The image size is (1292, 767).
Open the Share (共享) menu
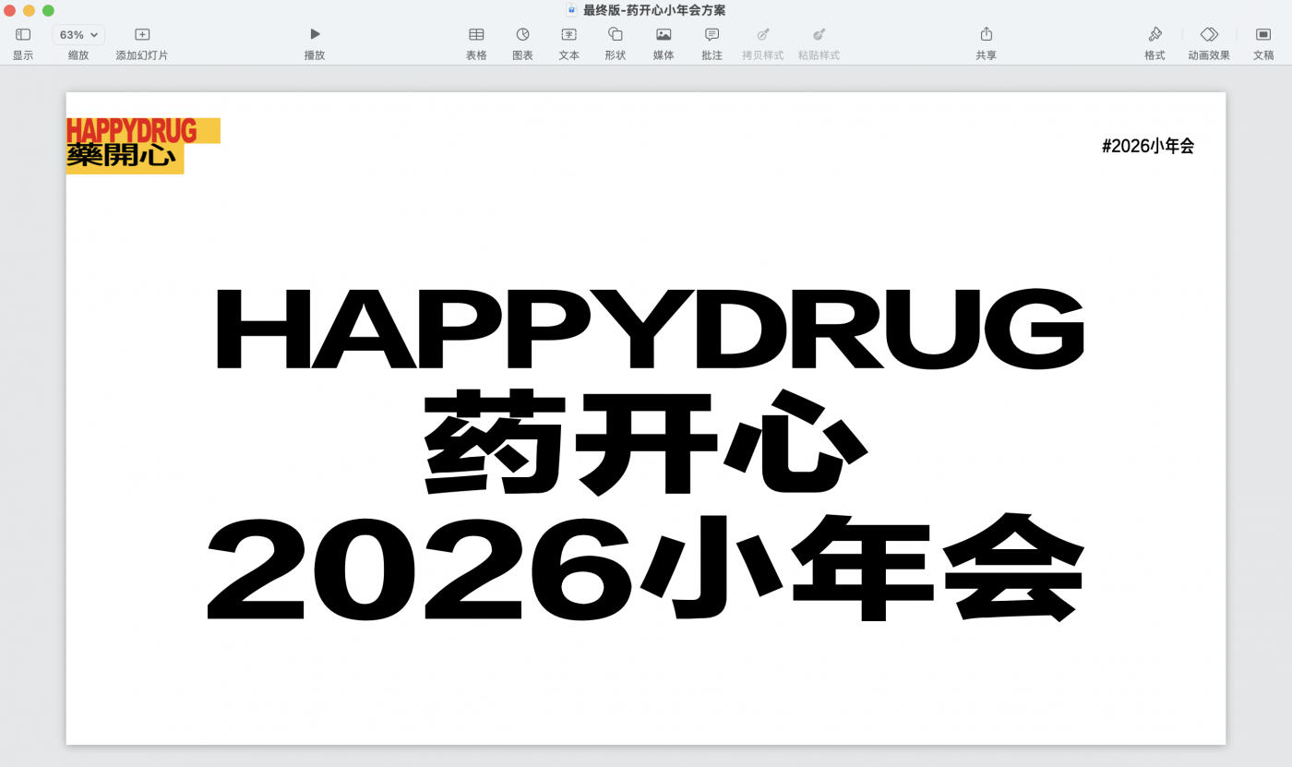coord(986,35)
